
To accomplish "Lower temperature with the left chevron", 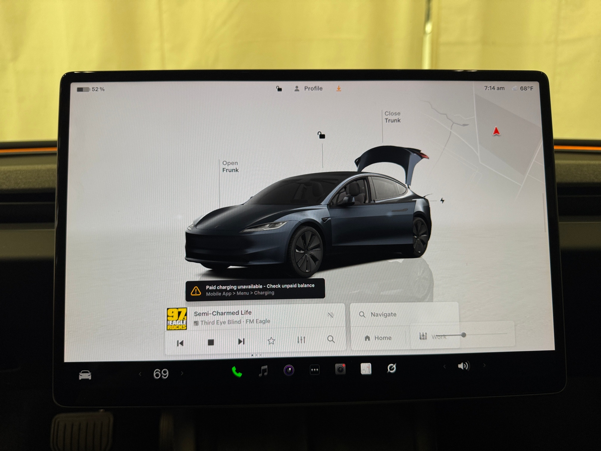I will pyautogui.click(x=140, y=373).
